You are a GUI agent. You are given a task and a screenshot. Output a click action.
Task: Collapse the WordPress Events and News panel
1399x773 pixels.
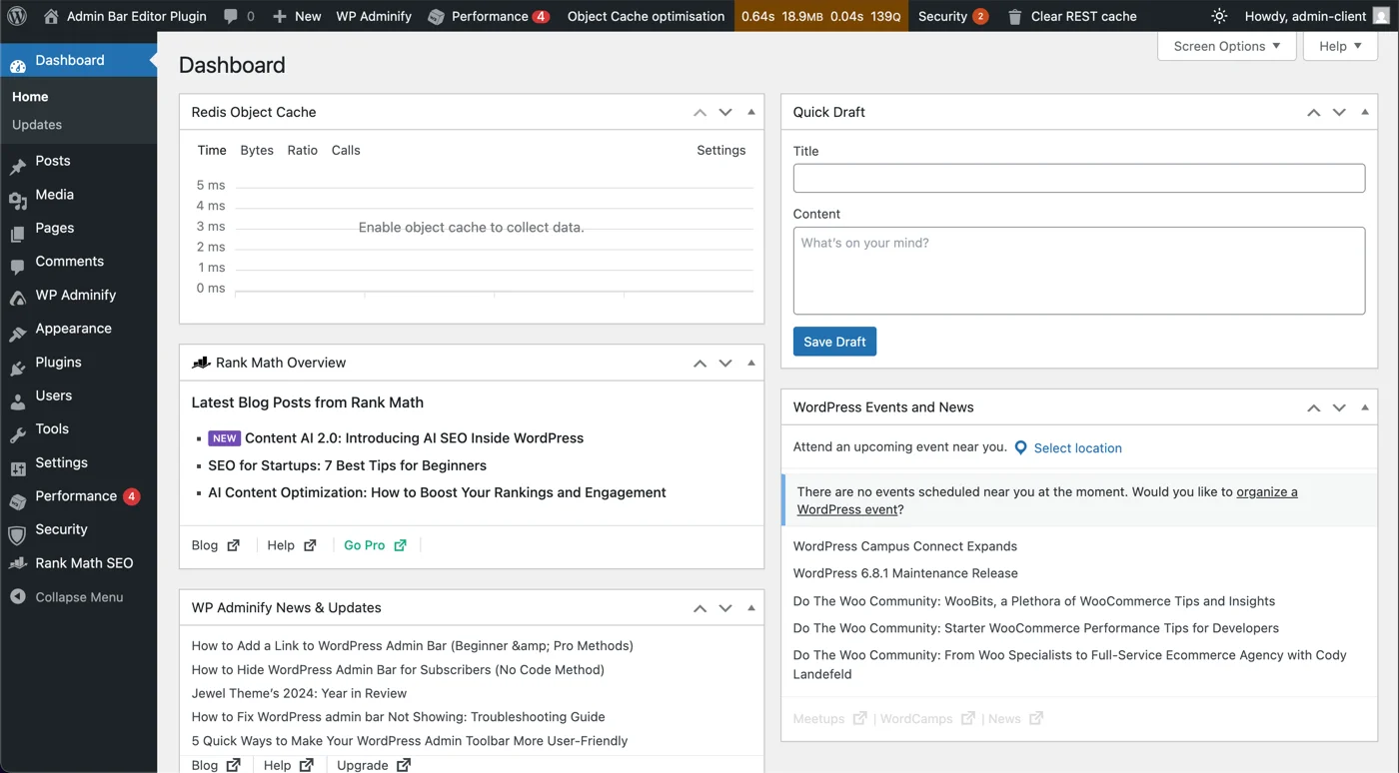tap(1365, 407)
